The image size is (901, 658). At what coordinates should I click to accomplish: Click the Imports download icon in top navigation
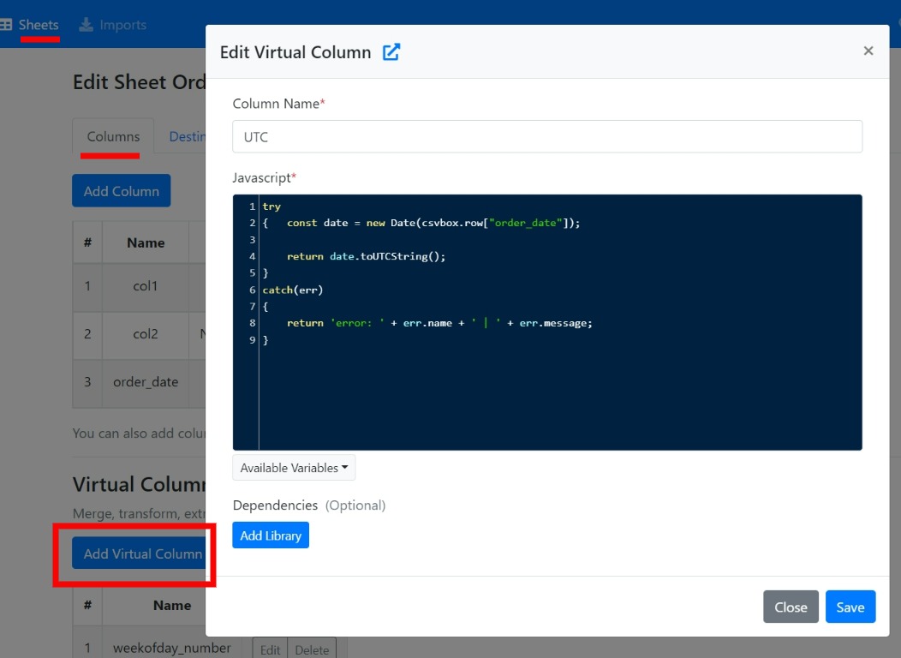(x=86, y=25)
